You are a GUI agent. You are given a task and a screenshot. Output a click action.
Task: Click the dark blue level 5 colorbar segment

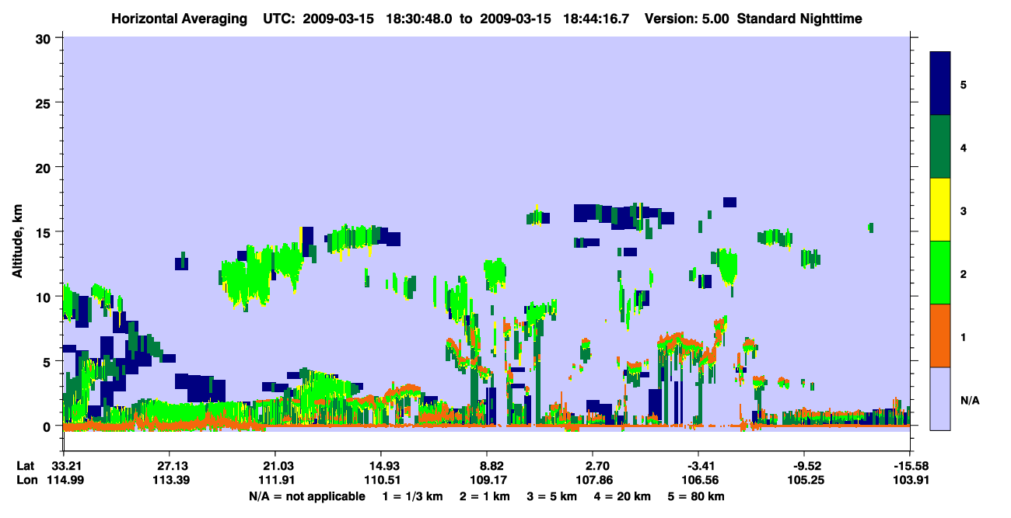pyautogui.click(x=940, y=83)
